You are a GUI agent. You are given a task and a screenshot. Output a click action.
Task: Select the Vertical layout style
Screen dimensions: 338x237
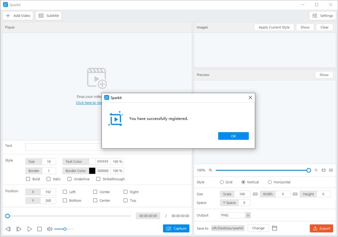coord(243,182)
